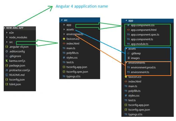
Task: Open the tslint.json file
Action: pyautogui.click(x=15, y=84)
